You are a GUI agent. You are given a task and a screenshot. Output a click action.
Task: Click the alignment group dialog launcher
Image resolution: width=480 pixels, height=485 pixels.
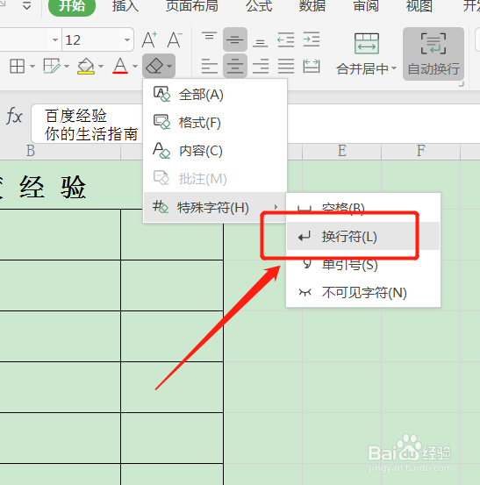tap(461, 84)
